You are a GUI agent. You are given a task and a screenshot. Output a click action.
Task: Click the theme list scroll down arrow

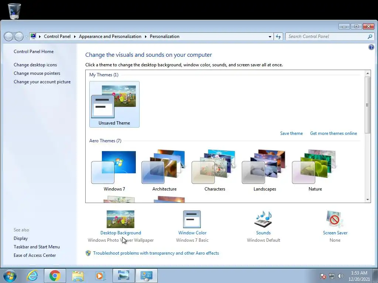coord(368,199)
